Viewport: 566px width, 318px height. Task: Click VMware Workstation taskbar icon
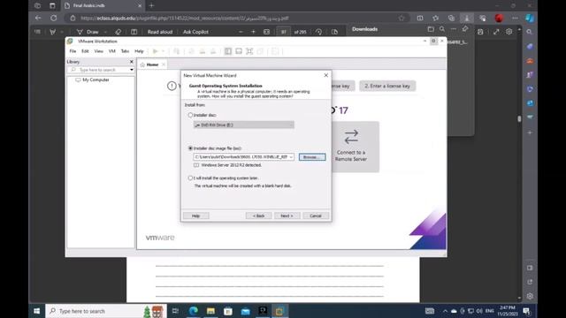click(x=279, y=311)
